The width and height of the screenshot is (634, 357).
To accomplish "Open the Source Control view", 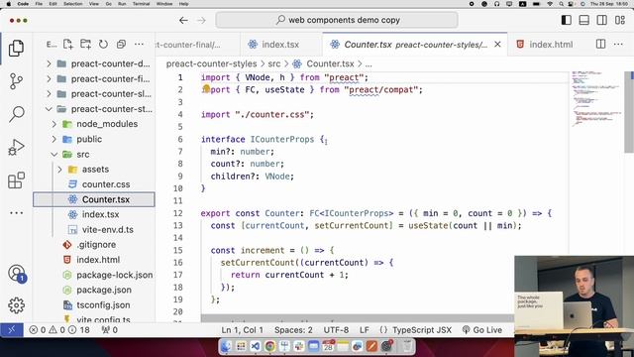I will [x=16, y=81].
